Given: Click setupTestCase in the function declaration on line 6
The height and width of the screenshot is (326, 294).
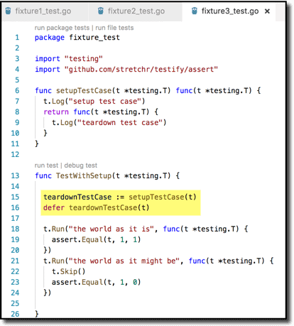Looking at the screenshot, I should 84,91.
